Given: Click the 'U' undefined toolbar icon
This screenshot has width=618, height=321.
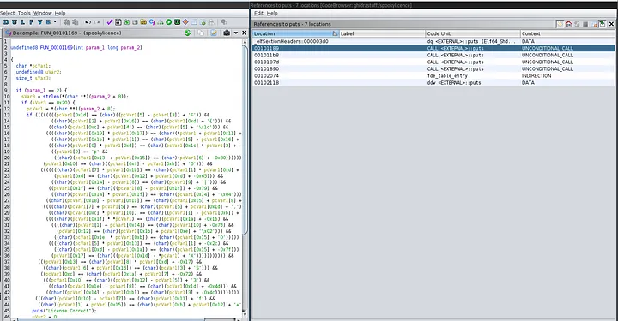Looking at the screenshot, I should tap(15, 22).
